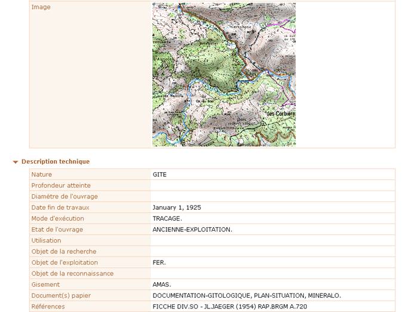
Task: Click the Image row label
Action: click(x=41, y=7)
